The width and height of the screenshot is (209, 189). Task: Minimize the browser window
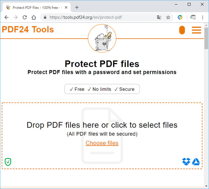tap(176, 4)
